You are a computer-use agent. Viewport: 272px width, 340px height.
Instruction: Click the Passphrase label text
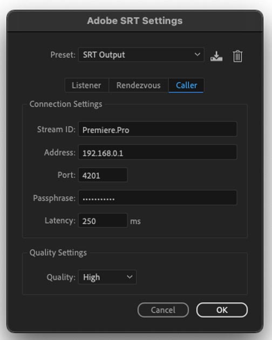tap(54, 198)
